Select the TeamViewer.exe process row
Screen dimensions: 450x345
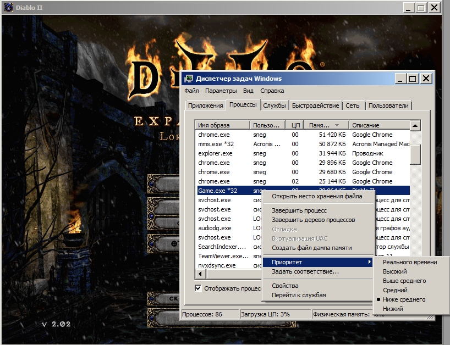(x=229, y=256)
